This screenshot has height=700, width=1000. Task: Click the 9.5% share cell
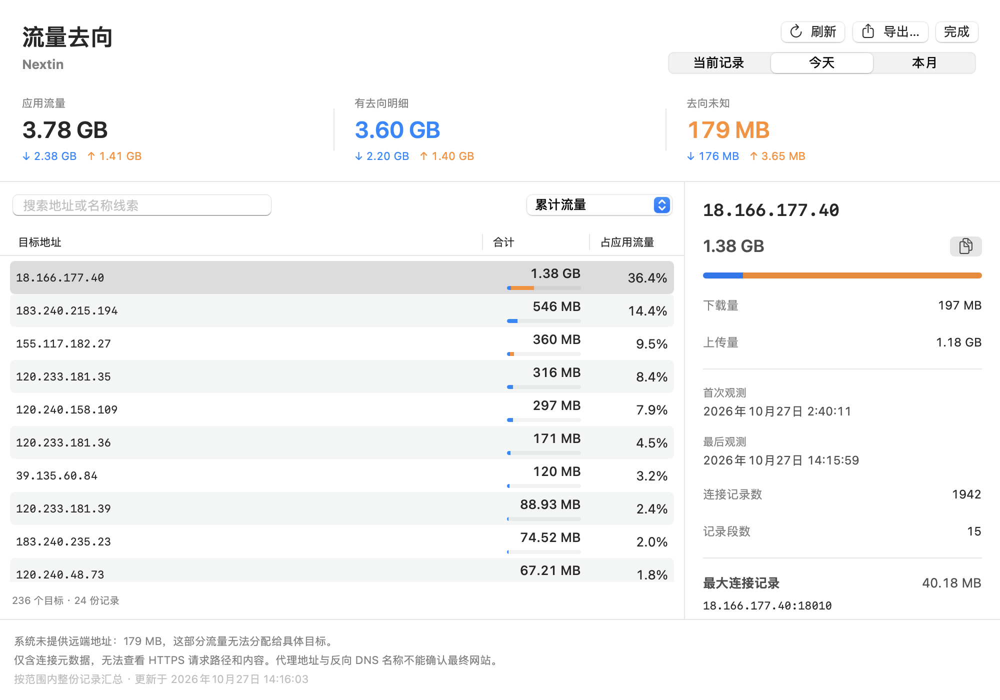[651, 344]
